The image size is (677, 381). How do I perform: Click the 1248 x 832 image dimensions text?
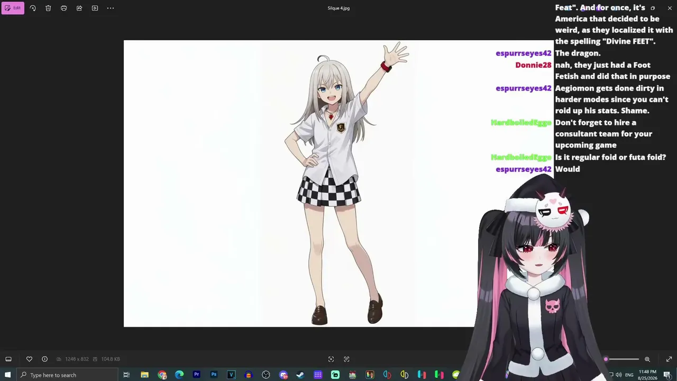[77, 359]
